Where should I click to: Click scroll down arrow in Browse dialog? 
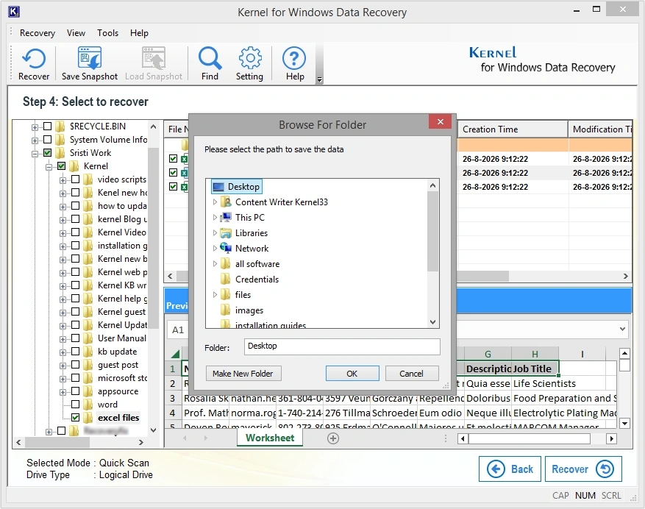coord(432,322)
